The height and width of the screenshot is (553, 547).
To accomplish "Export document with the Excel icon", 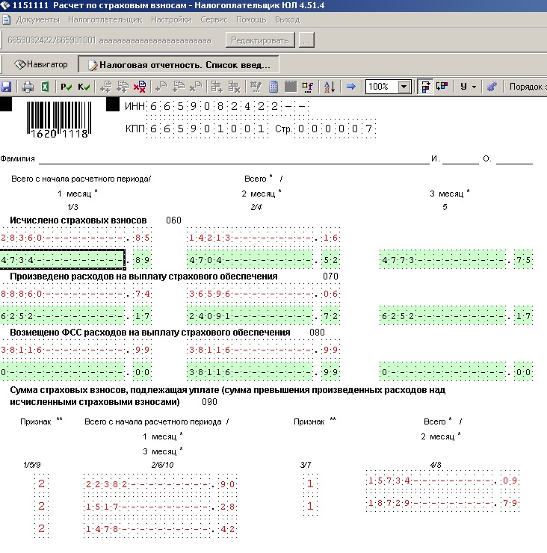I will tap(45, 87).
